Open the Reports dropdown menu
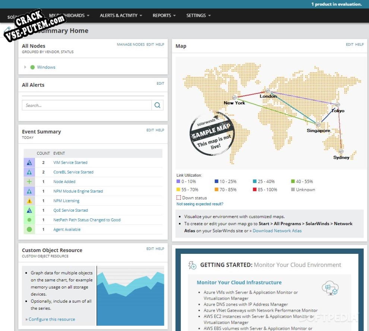Image resolution: width=369 pixels, height=331 pixels. click(164, 16)
